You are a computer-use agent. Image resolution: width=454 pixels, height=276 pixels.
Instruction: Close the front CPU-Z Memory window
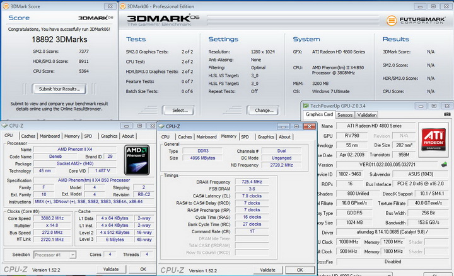(309, 126)
